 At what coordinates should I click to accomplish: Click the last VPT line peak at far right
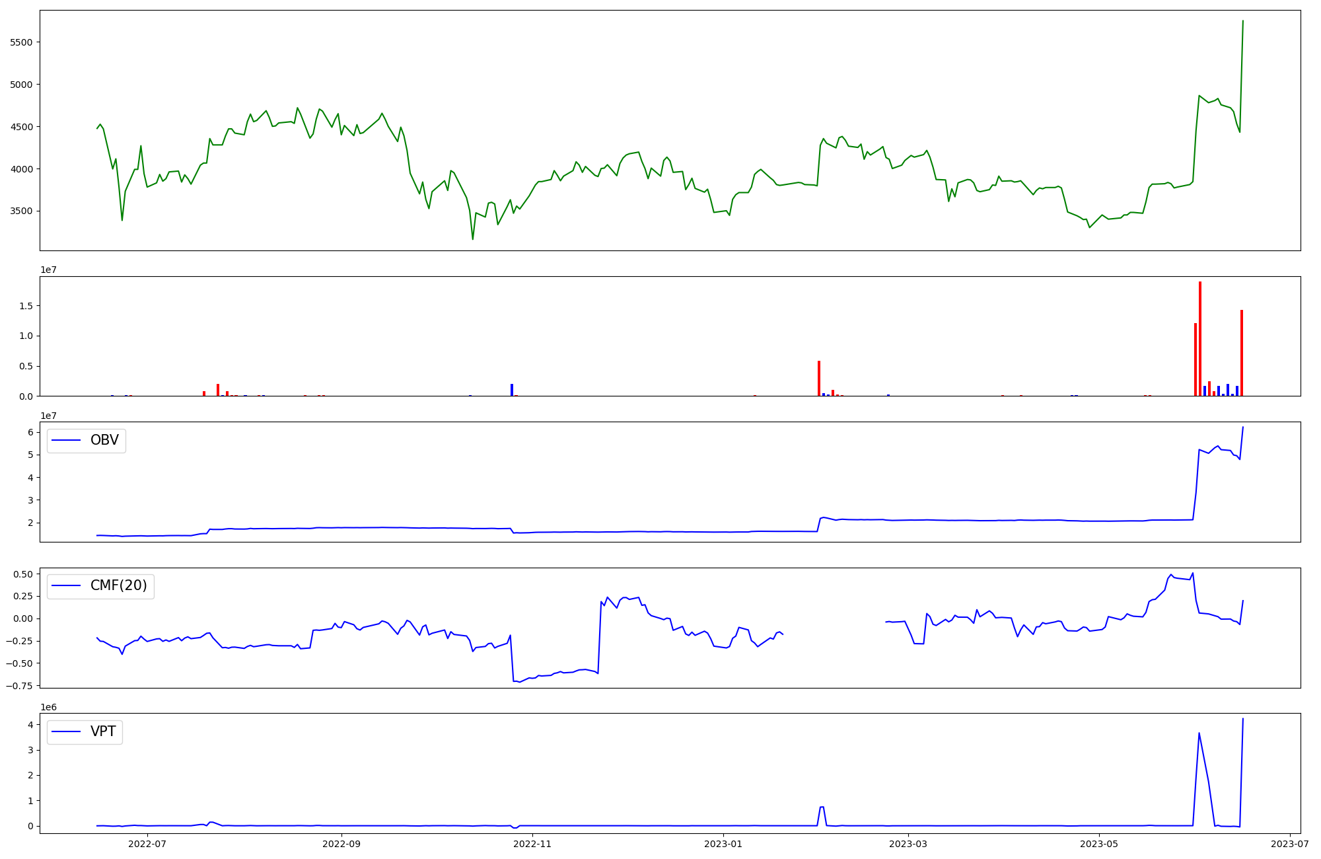point(1243,719)
